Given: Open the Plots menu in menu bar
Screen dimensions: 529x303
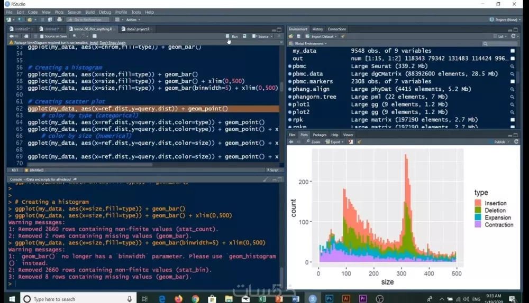Looking at the screenshot, I should pos(59,12).
